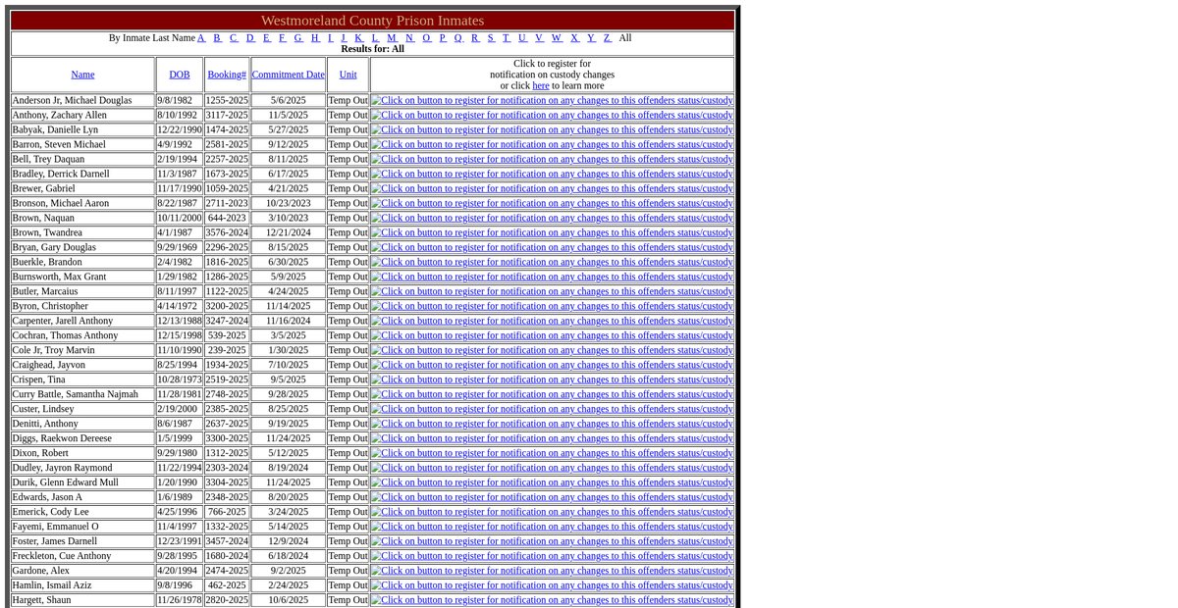
Task: Sort by Commitment Date header
Action: click(x=288, y=75)
